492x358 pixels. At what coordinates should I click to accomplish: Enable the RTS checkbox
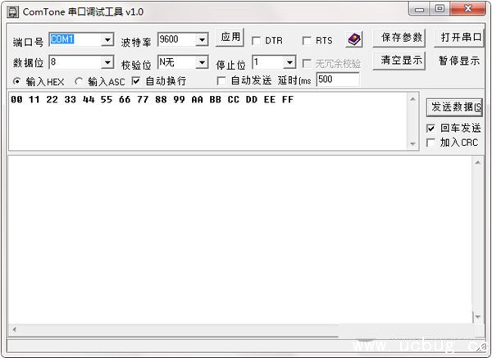pyautogui.click(x=307, y=41)
